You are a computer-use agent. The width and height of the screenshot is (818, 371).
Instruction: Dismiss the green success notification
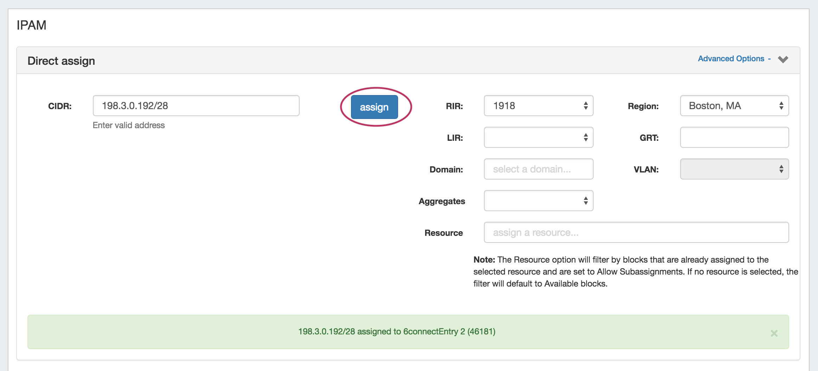[774, 333]
